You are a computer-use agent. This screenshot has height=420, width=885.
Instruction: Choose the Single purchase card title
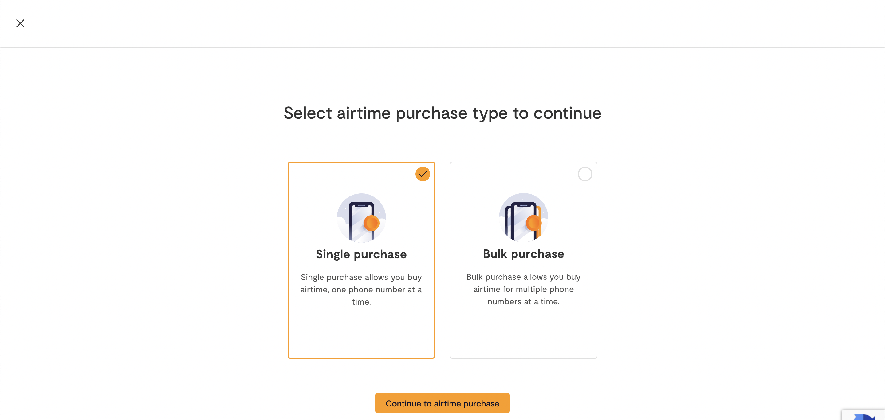361,254
